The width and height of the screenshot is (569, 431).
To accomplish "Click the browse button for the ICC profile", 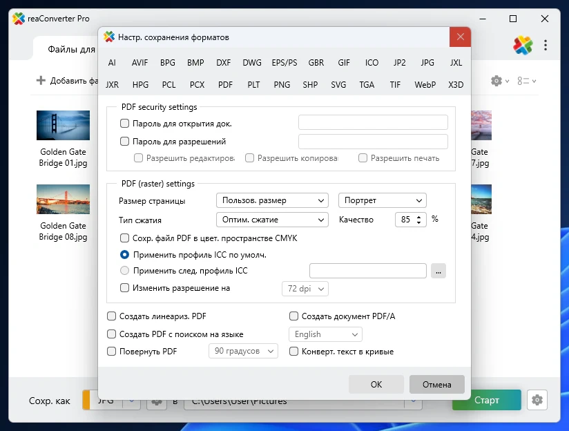I will click(x=438, y=271).
